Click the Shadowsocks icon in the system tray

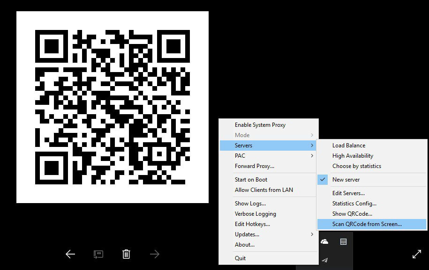pyautogui.click(x=344, y=241)
